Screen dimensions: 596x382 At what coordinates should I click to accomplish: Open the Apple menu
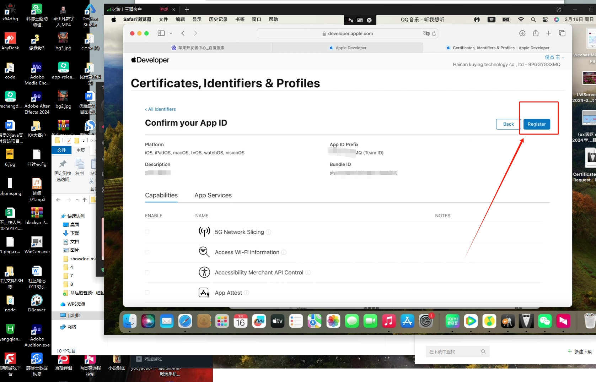pyautogui.click(x=114, y=20)
